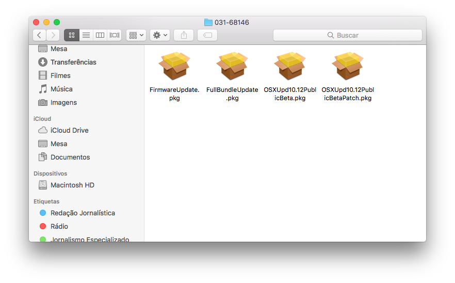Click the iCloud sidebar section header

pyautogui.click(x=42, y=119)
